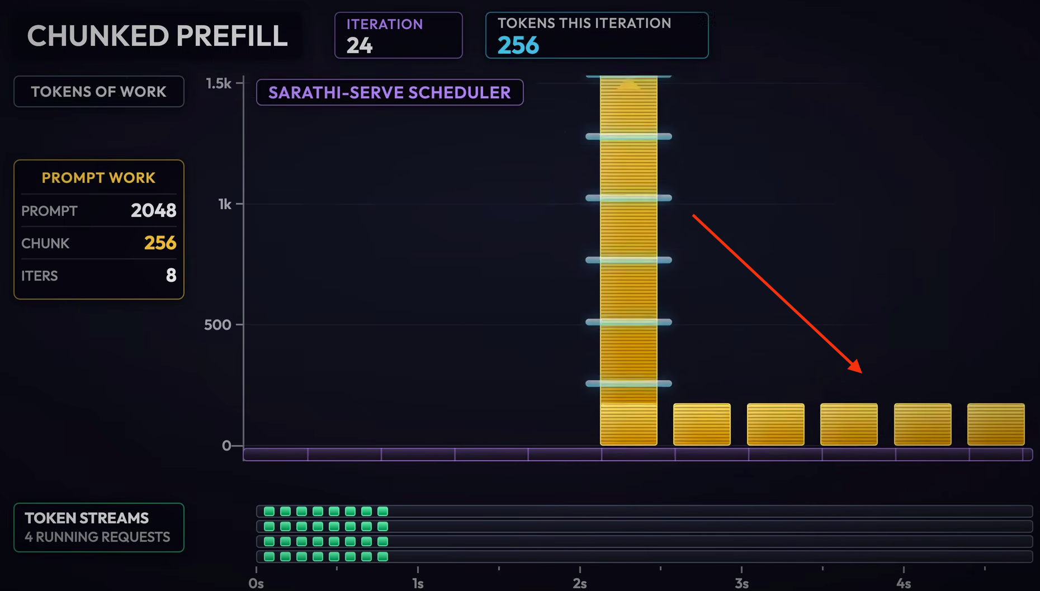Click the last green token in bottom stream
The image size is (1040, 591).
(382, 556)
